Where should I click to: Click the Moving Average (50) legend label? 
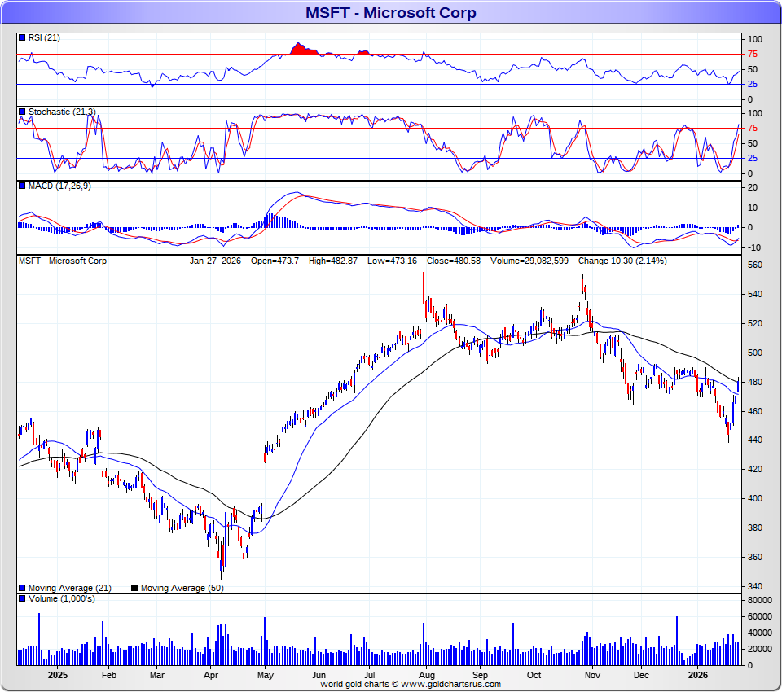[x=182, y=588]
